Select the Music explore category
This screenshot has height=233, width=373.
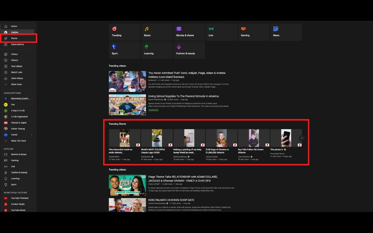[x=147, y=29]
